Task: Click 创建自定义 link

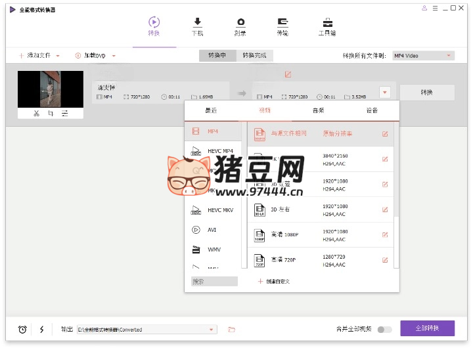Action: click(274, 281)
